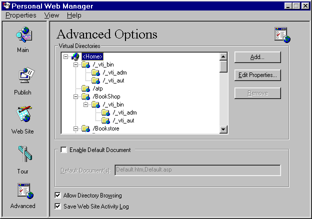
Task: Minimize the Personal Web Manager window
Action: pos(288,6)
